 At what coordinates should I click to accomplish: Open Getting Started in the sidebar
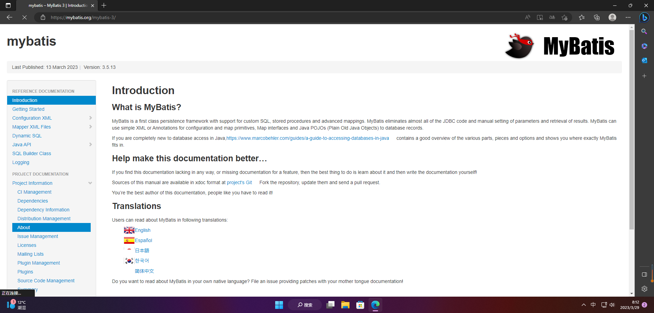click(x=28, y=109)
